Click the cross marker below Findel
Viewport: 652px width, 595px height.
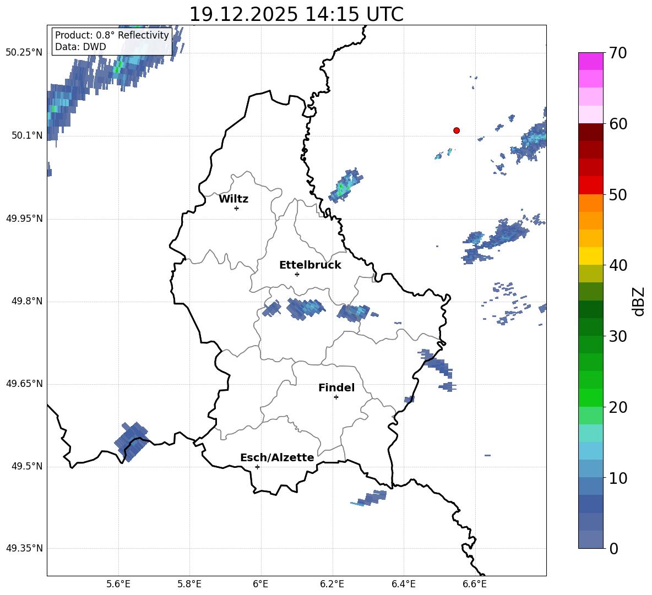click(x=336, y=397)
